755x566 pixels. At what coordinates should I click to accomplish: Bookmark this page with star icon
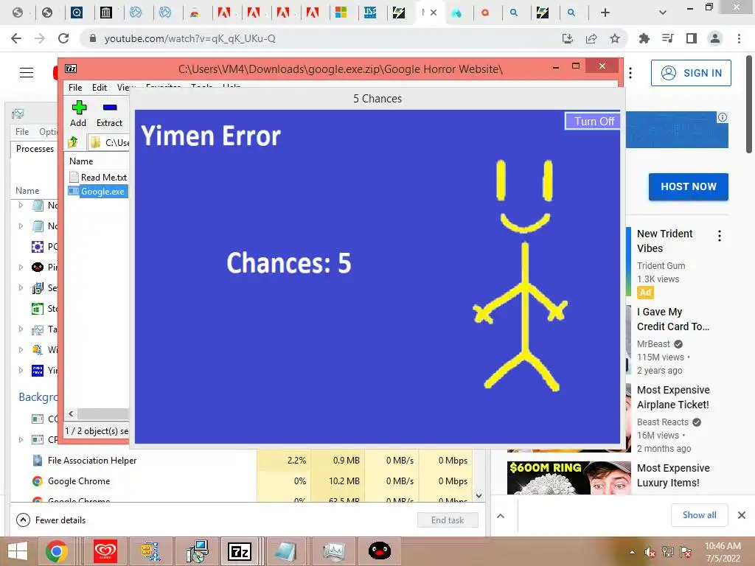615,38
